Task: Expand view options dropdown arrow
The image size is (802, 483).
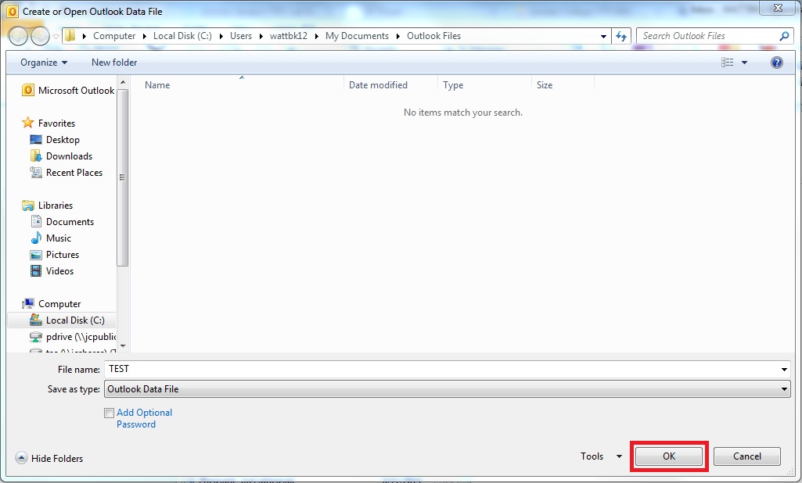Action: click(x=744, y=63)
